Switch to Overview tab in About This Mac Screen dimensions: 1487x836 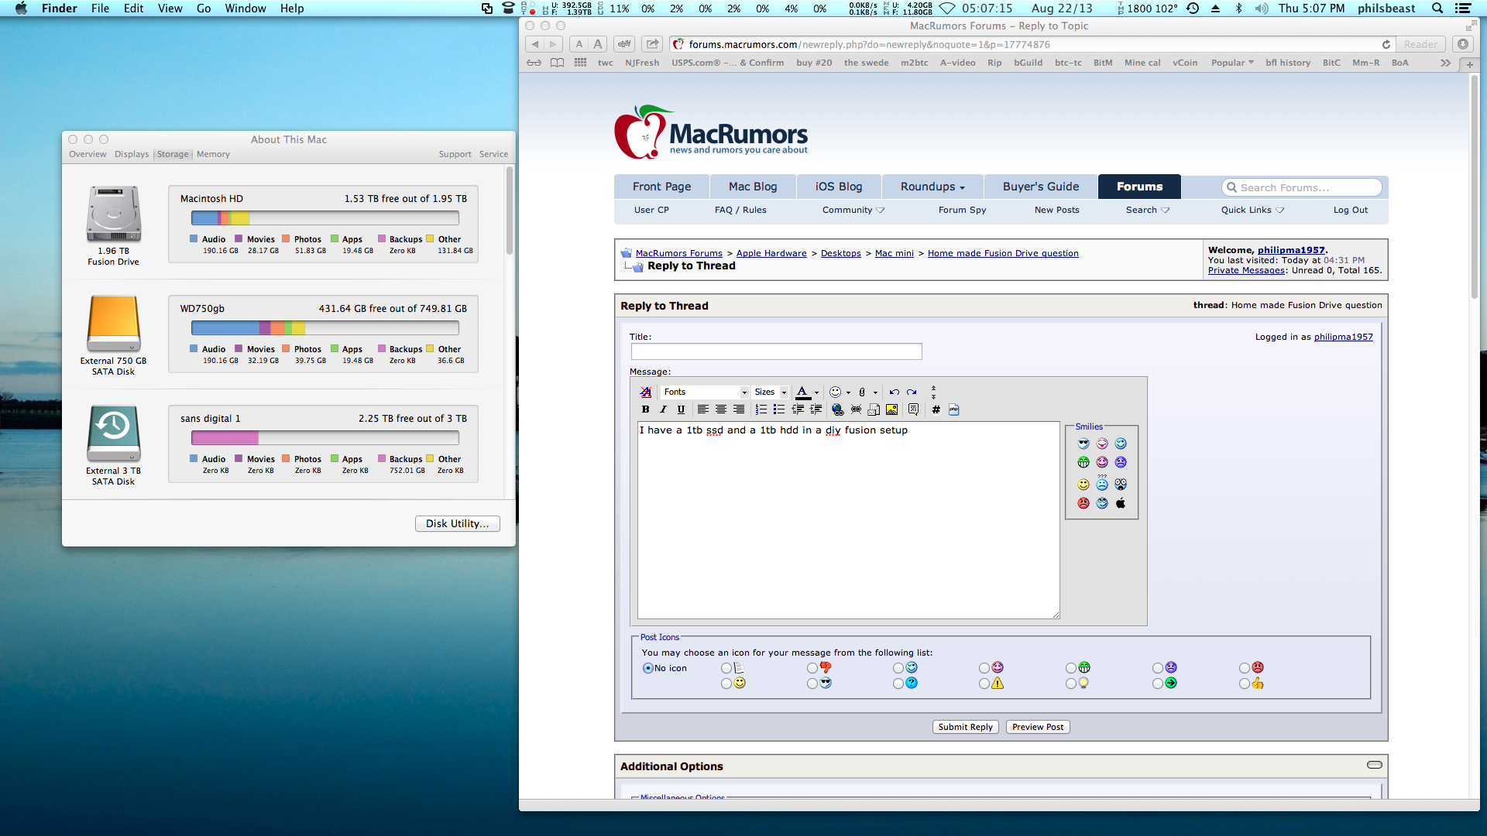88,154
